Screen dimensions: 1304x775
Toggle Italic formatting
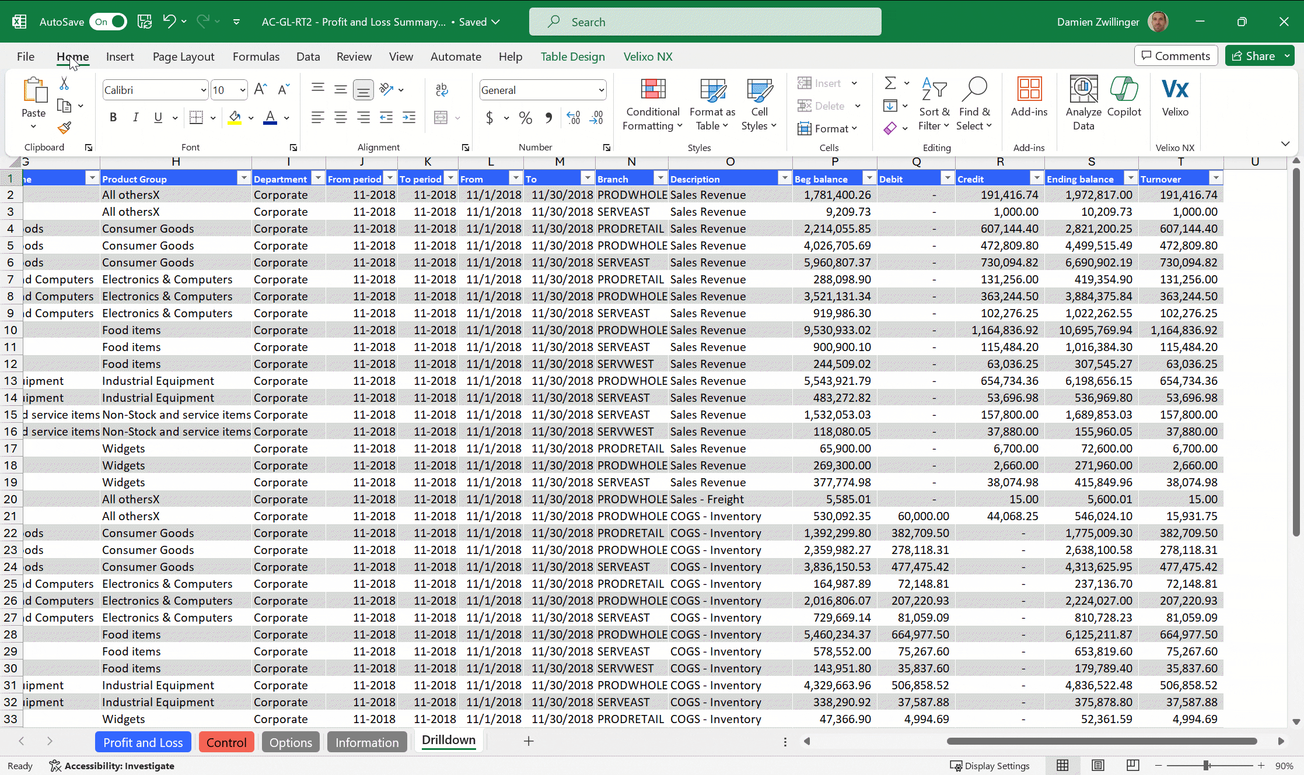[x=135, y=117]
